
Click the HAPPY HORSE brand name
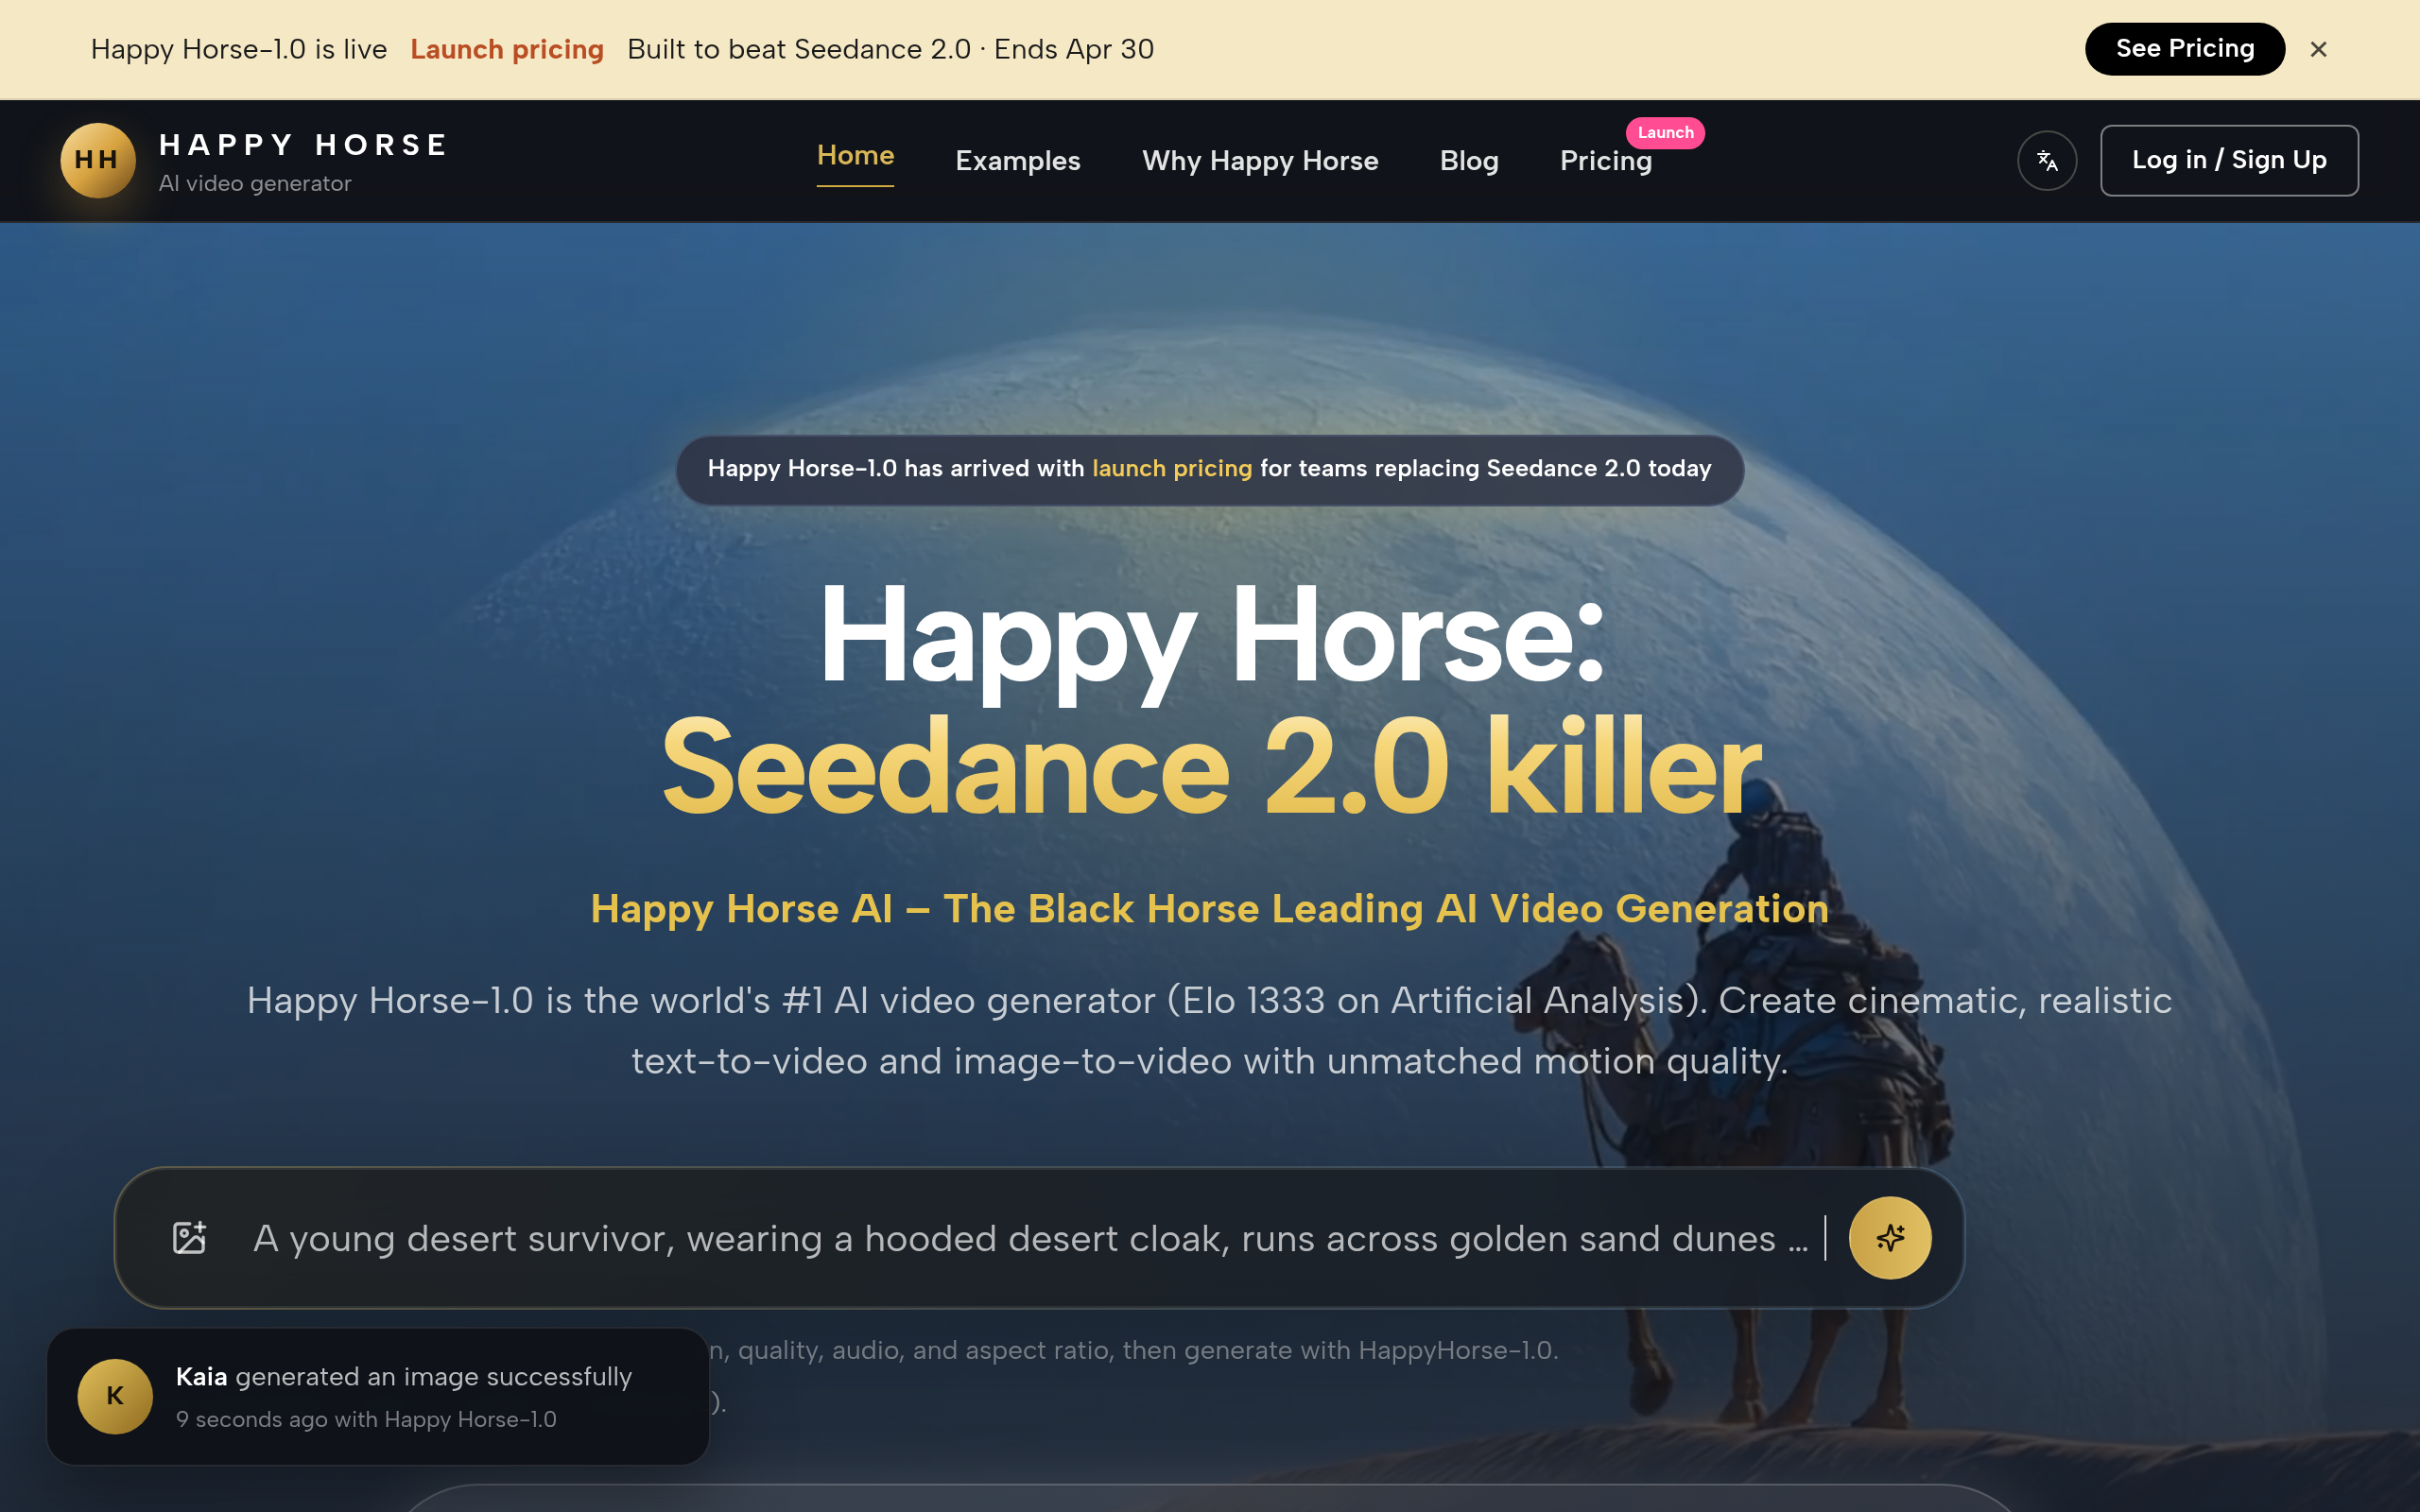(x=304, y=146)
